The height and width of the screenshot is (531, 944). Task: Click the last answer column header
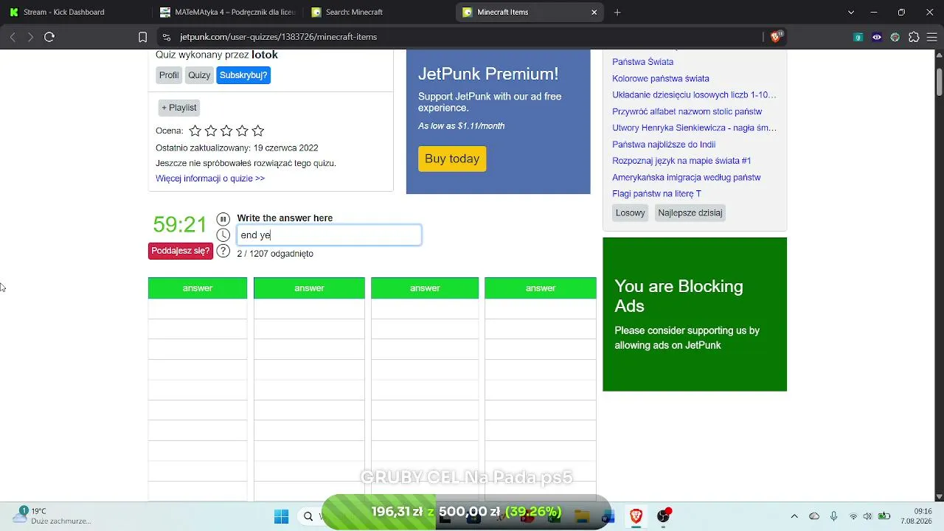click(x=541, y=288)
